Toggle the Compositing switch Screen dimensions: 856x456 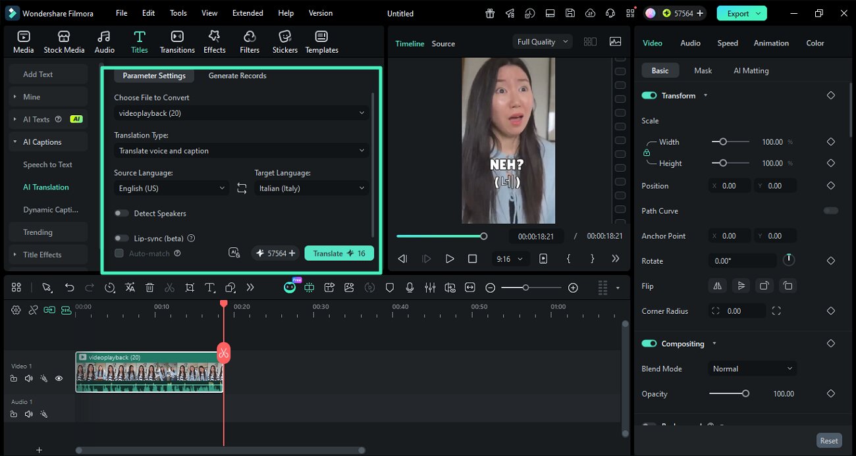(x=649, y=343)
